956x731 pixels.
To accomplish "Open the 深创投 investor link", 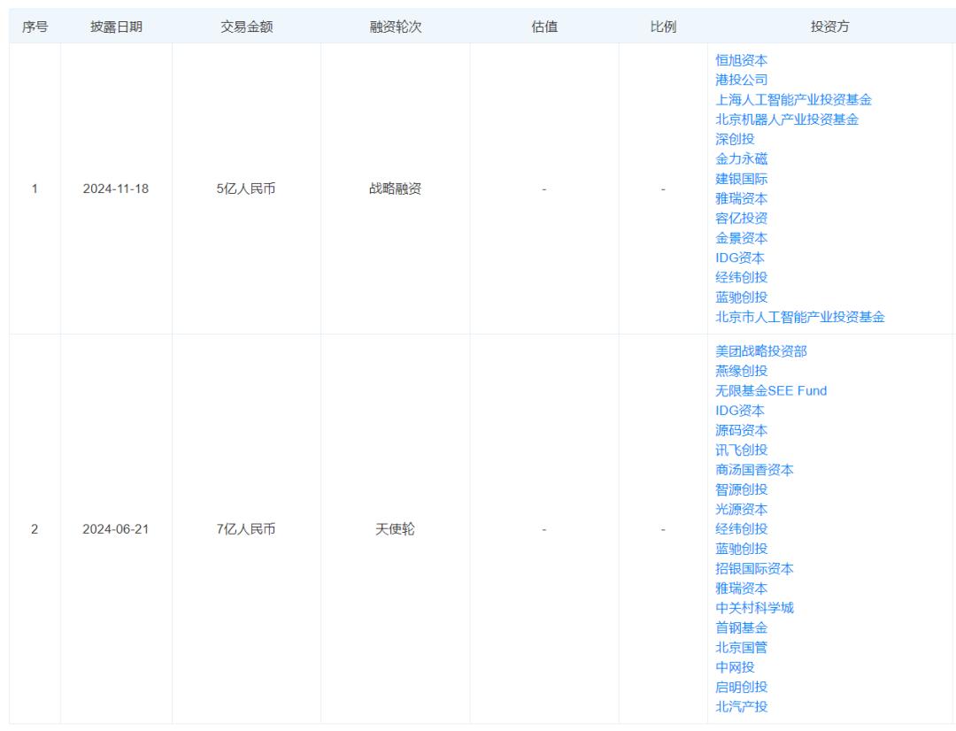I will pos(735,139).
